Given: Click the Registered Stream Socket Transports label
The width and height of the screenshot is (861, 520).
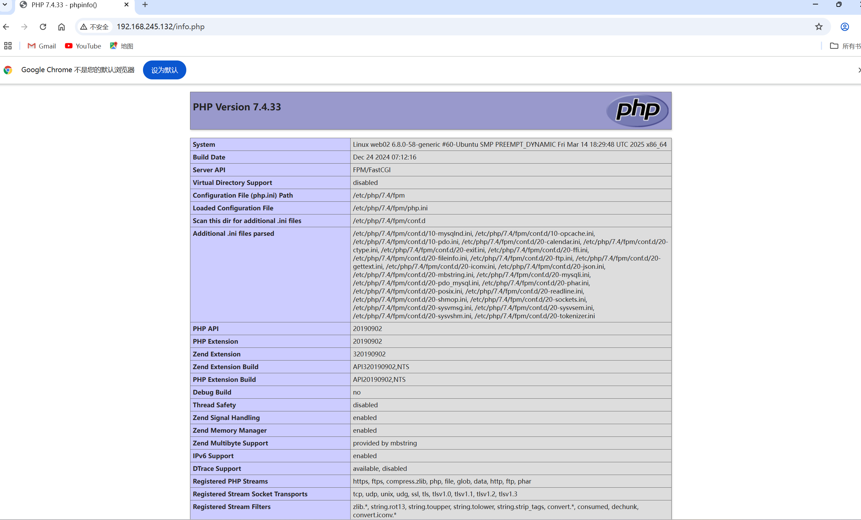Looking at the screenshot, I should click(x=250, y=494).
